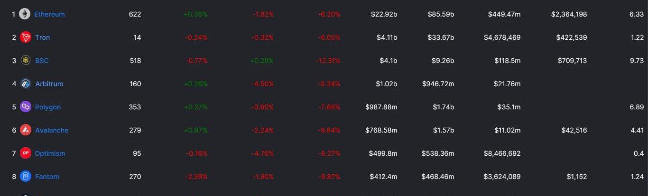Click BSC's -12.31% monthly change
The width and height of the screenshot is (648, 196).
click(x=328, y=61)
